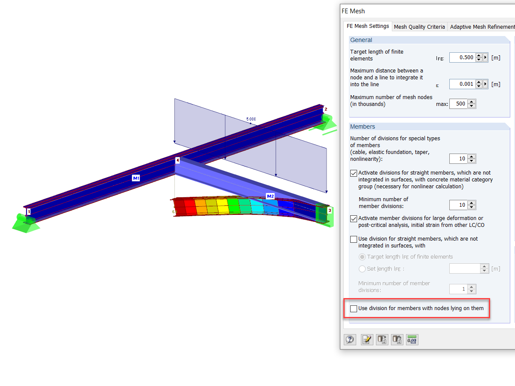Open the Help for the FE Mesh dialog
This screenshot has height=386, width=515.
point(350,339)
